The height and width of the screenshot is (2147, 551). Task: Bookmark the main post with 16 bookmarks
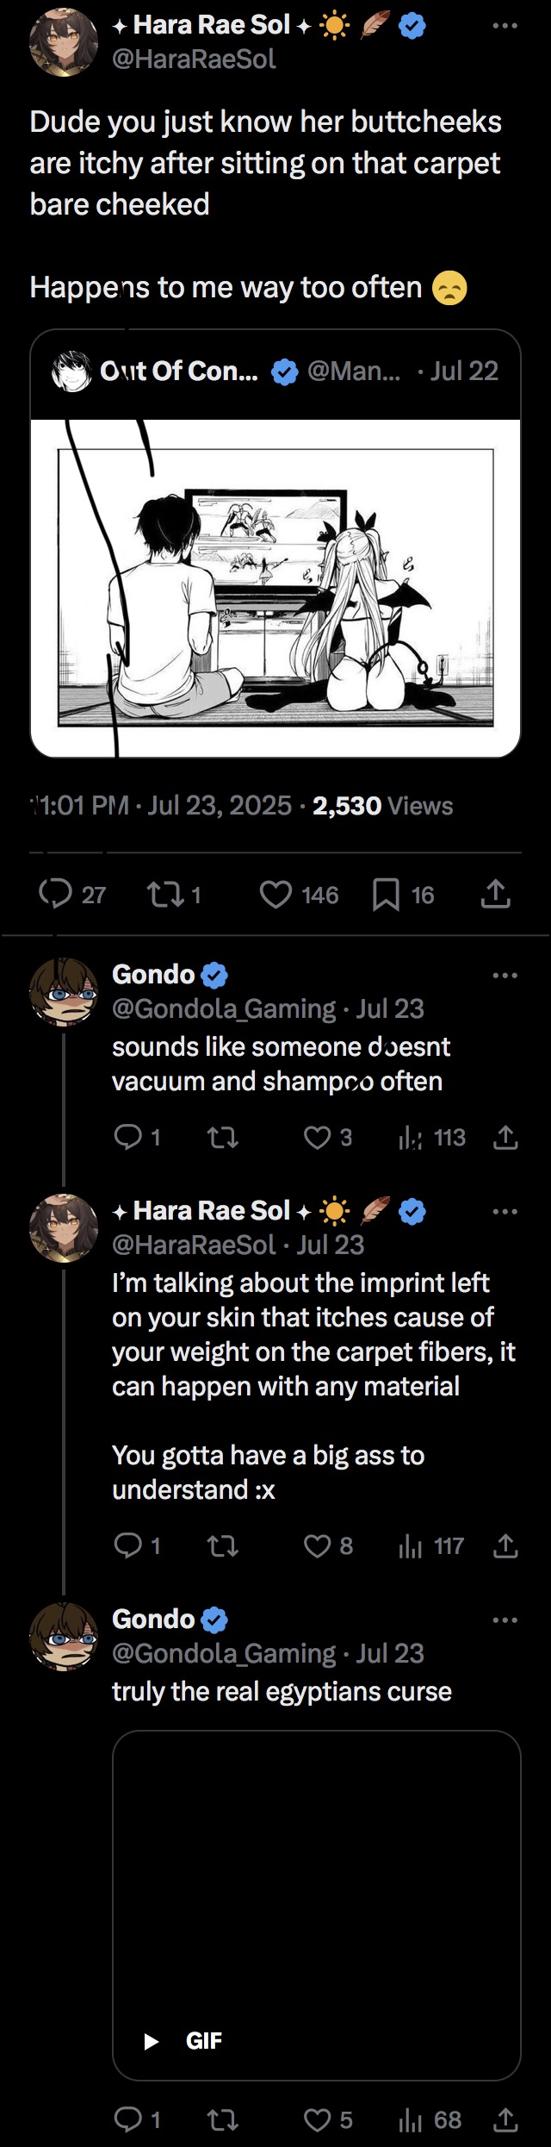386,895
